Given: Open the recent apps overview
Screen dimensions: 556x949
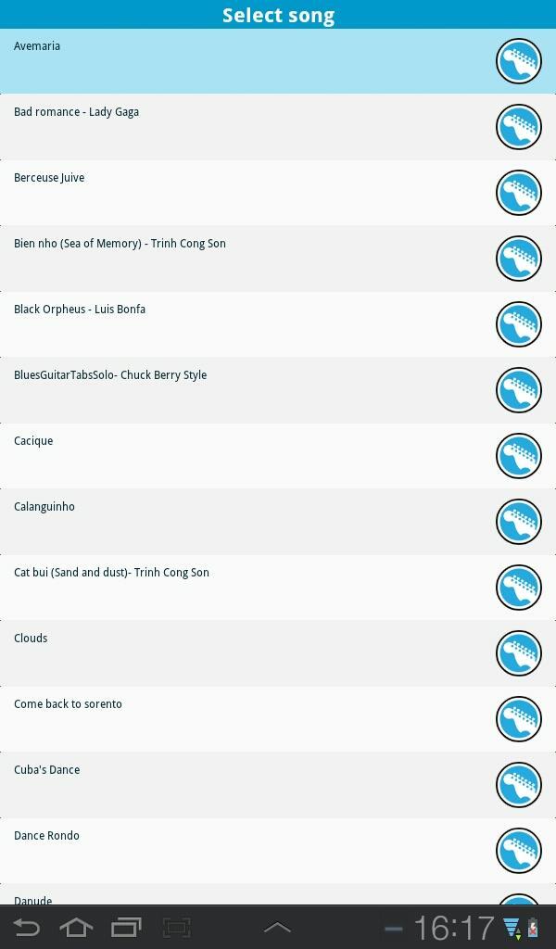Looking at the screenshot, I should coord(126,927).
